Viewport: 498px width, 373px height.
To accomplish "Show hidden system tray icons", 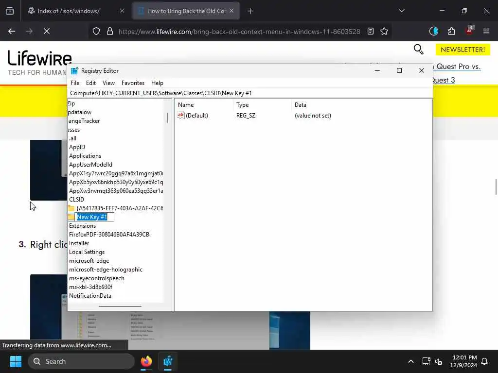I will [x=411, y=361].
